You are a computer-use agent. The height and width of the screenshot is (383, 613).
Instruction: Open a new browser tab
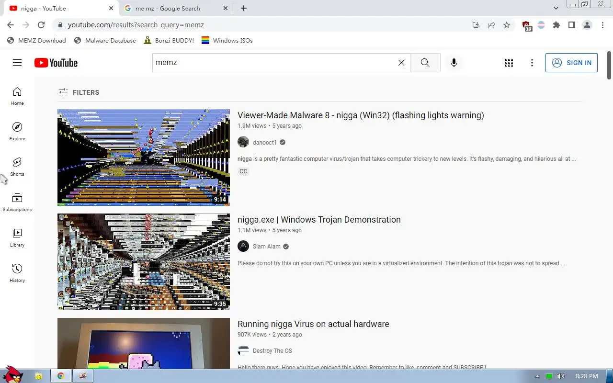pyautogui.click(x=244, y=8)
